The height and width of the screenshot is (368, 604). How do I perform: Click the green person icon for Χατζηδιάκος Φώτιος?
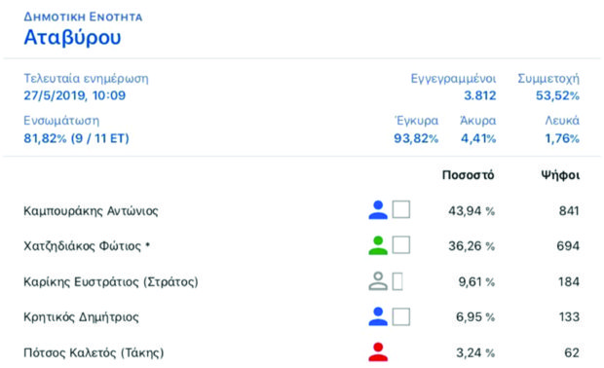coord(378,245)
